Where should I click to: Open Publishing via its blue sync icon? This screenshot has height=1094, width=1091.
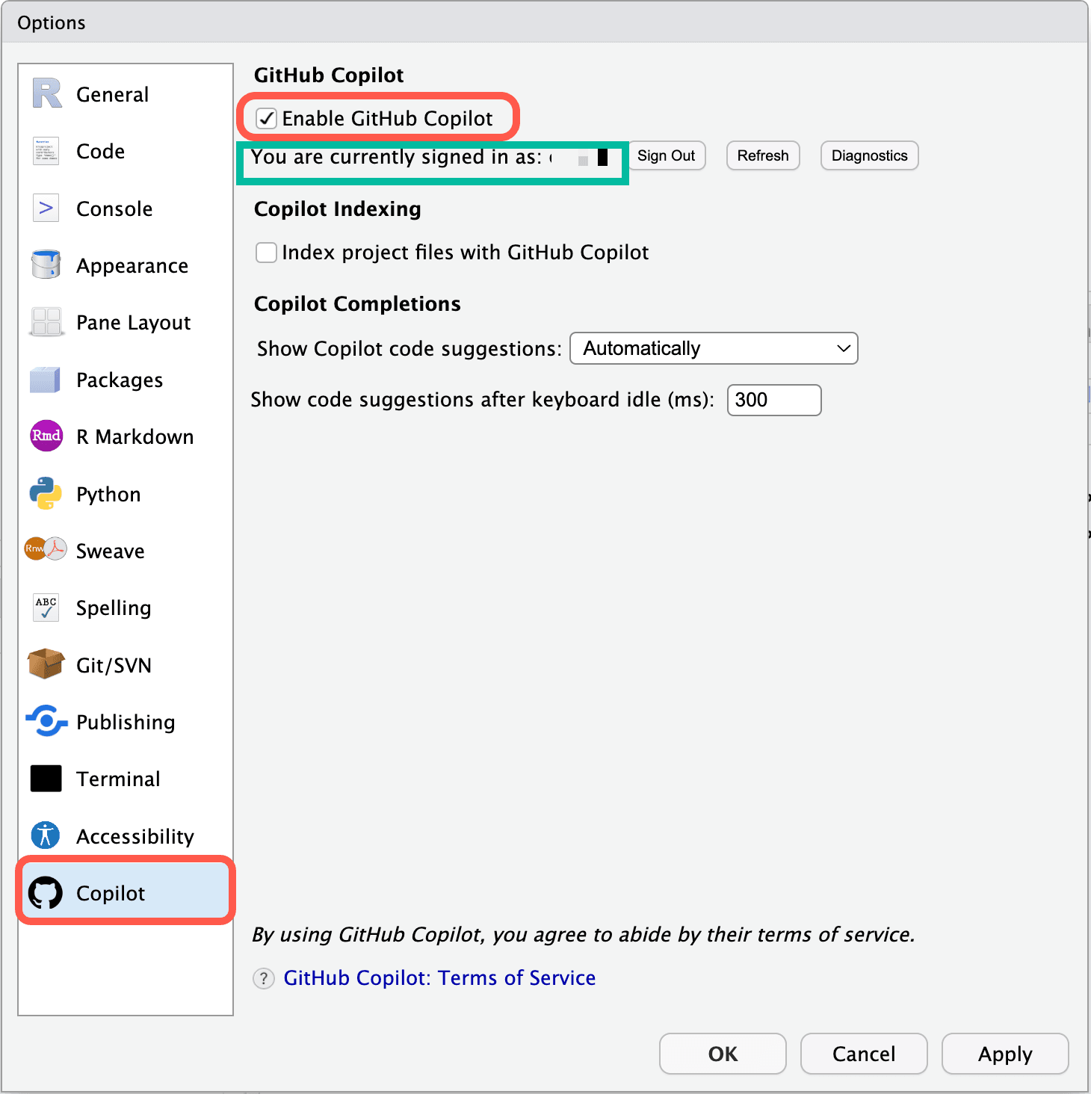pyautogui.click(x=46, y=721)
